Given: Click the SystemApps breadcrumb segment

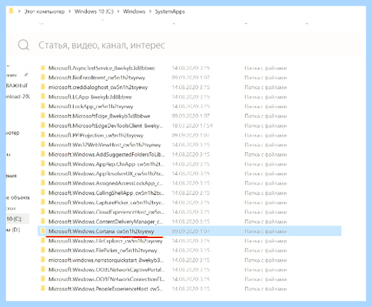Looking at the screenshot, I should pyautogui.click(x=170, y=12).
